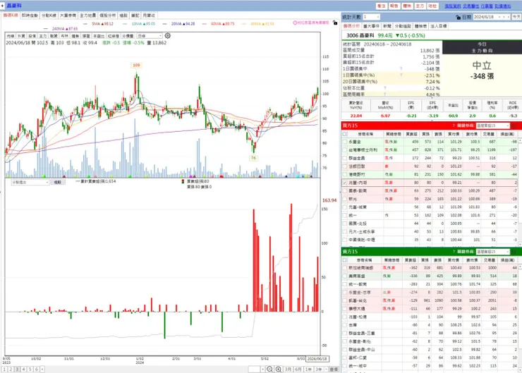522x373 pixels.
Task: Click the small icon right of the buy-side 關鍵券商 dropdown
Action: coord(514,126)
